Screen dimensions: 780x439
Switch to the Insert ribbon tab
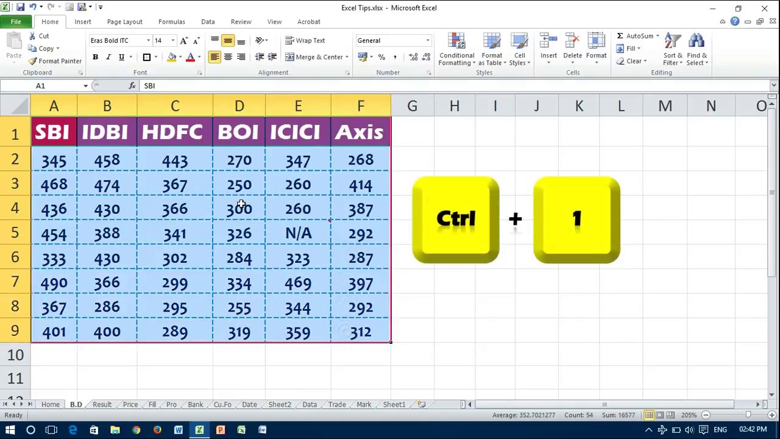coord(83,22)
